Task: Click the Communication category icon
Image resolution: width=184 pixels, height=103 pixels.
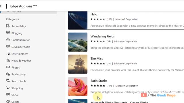Action: (x=8, y=39)
